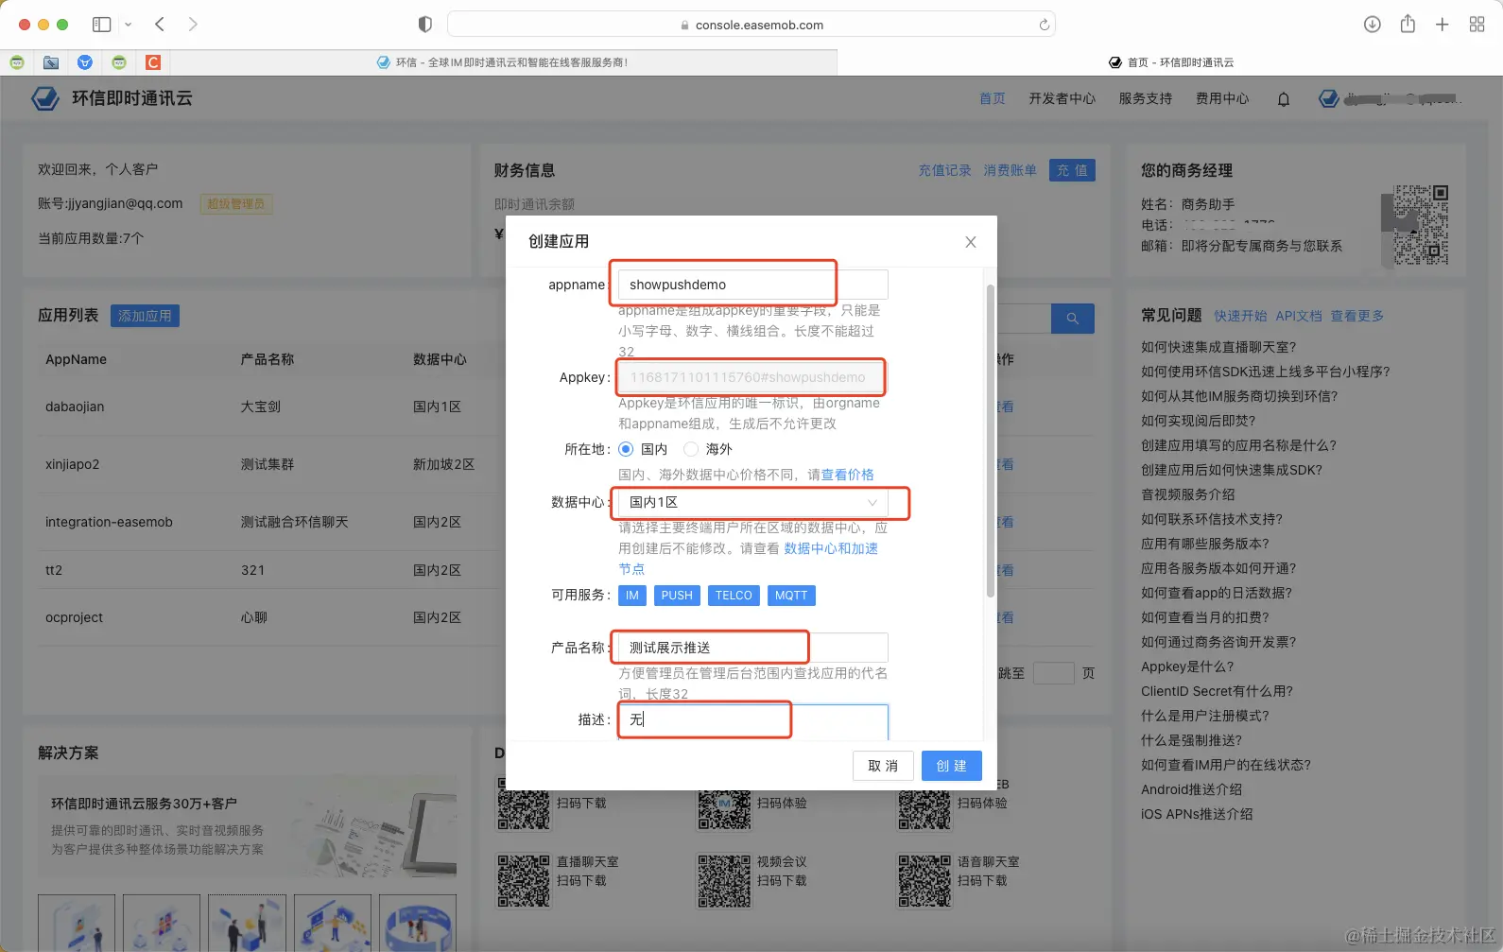Go forward with the Safari forward arrow

[193, 25]
